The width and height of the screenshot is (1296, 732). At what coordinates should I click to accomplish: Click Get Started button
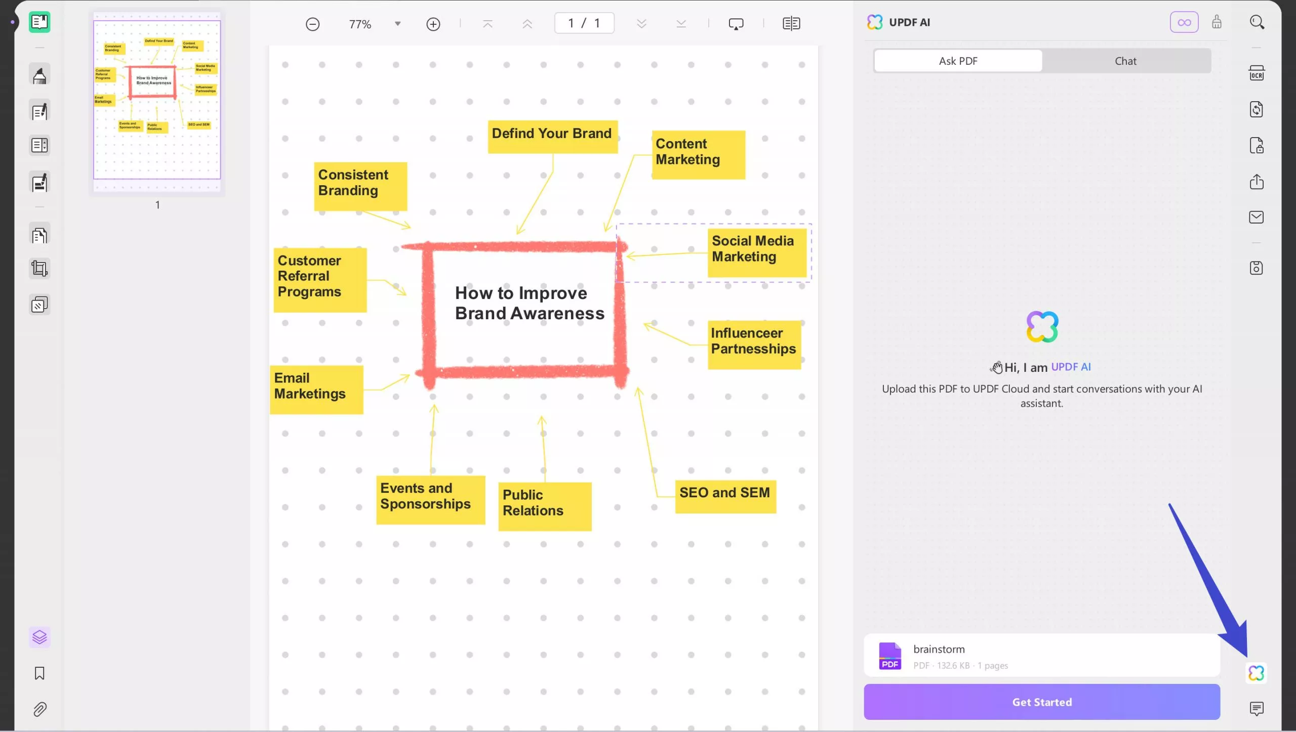[x=1041, y=702]
